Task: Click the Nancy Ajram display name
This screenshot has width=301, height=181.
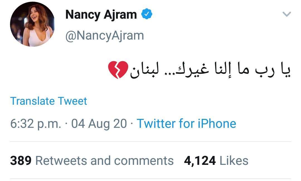Action: [101, 15]
